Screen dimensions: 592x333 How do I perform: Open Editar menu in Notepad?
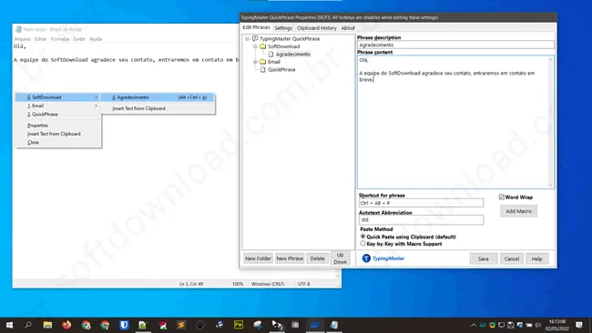coord(40,39)
